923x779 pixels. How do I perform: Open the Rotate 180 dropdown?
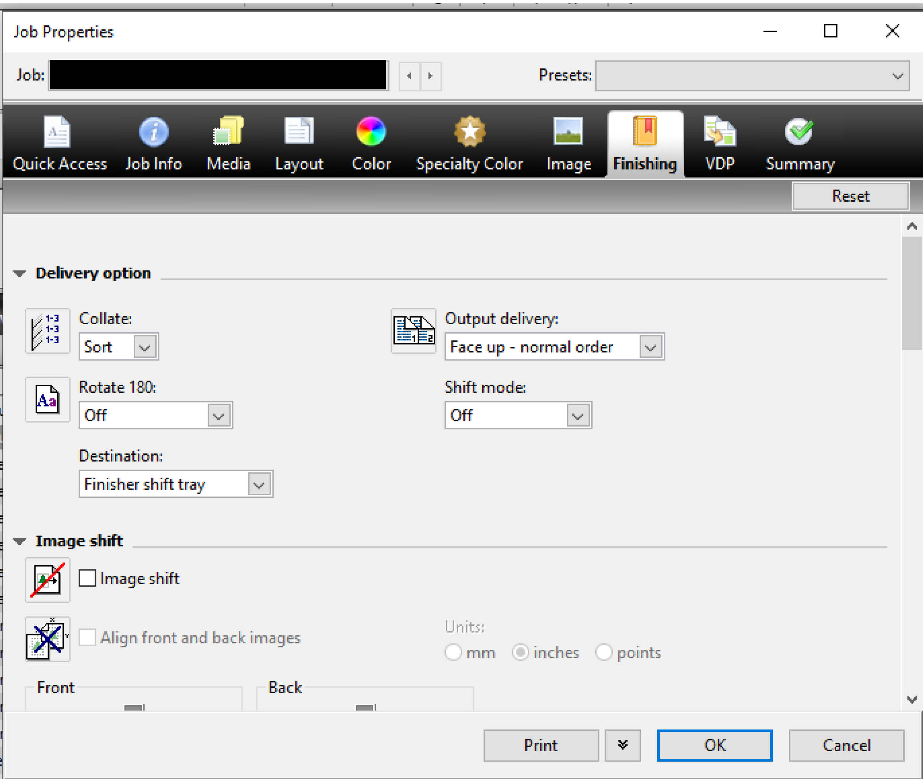click(156, 415)
